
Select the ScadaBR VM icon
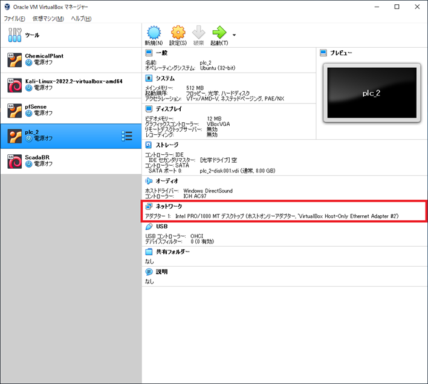click(x=15, y=161)
